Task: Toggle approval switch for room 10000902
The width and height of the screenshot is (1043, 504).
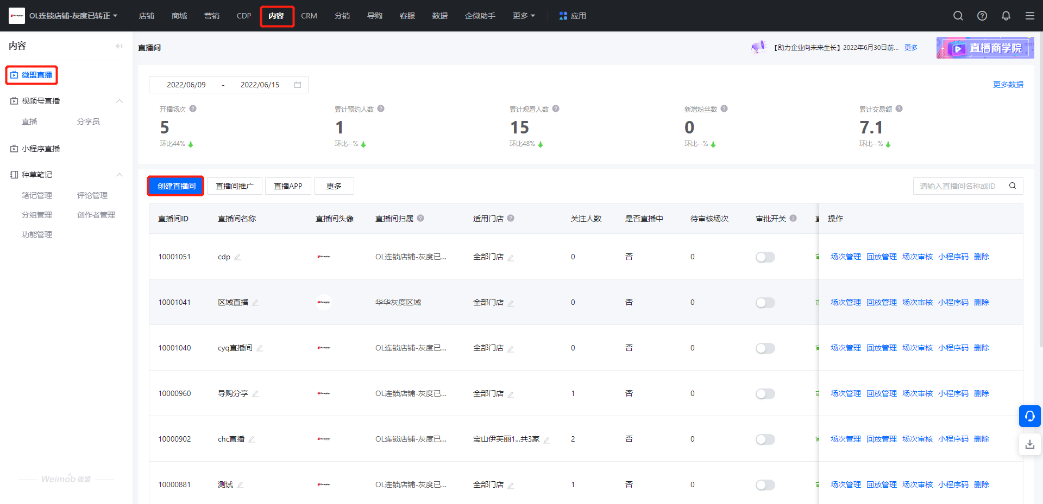Action: click(x=765, y=439)
